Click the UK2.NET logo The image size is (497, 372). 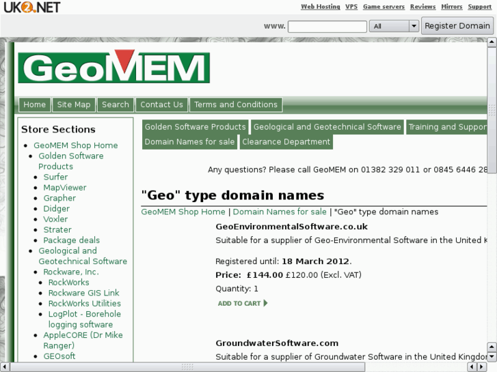[x=31, y=8]
